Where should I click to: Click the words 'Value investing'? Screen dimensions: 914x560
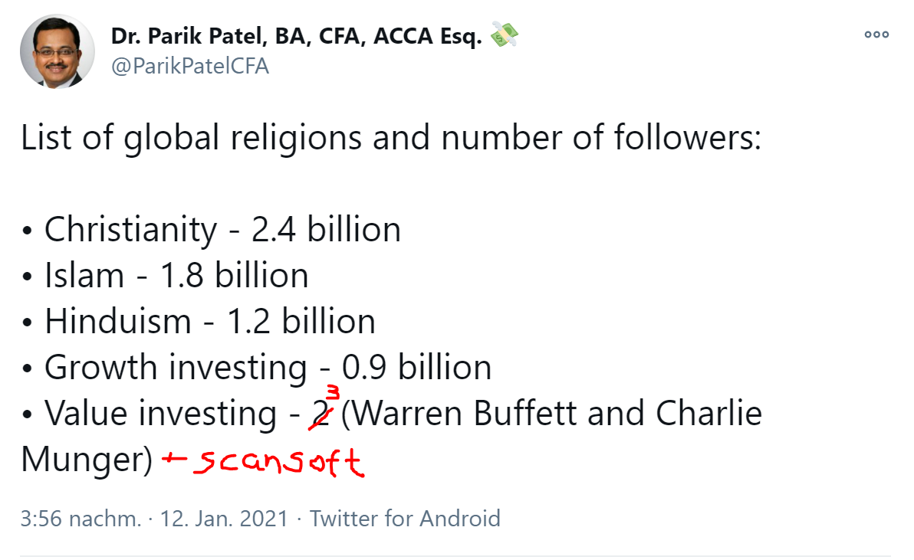coord(160,414)
